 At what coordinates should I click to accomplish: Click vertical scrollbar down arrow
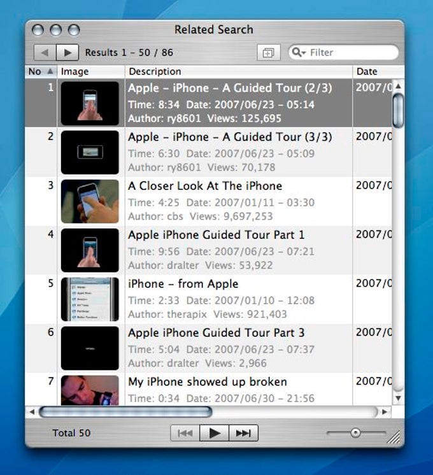point(399,398)
